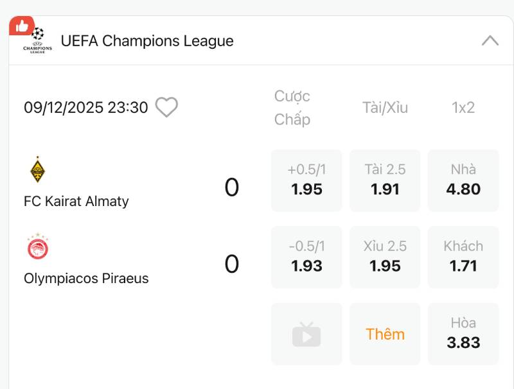This screenshot has width=514, height=389.
Task: Open the live stream TV icon
Action: coord(306,334)
